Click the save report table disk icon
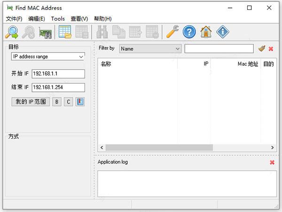Screen dimensions: 282x212 pos(82,32)
